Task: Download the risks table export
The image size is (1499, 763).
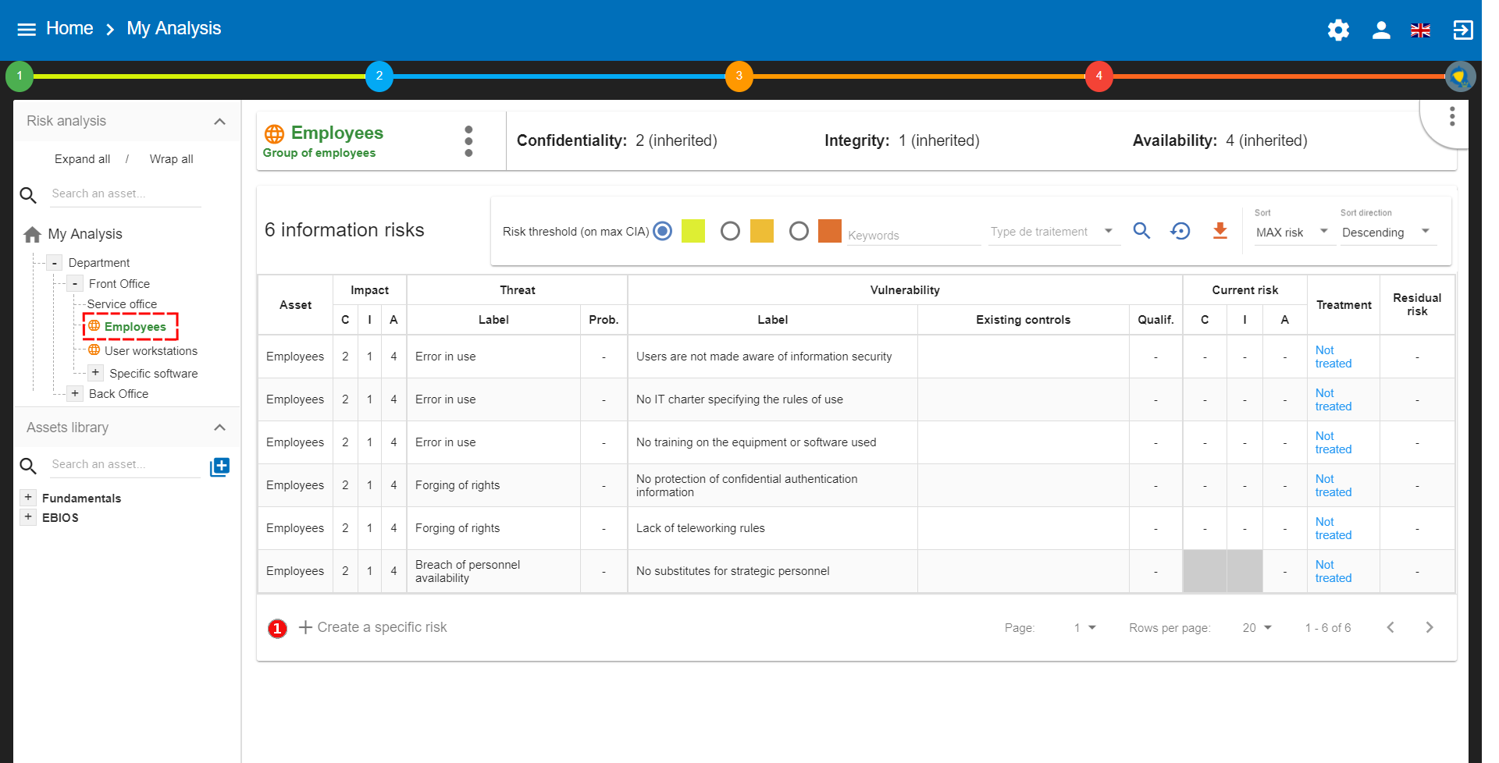Action: coord(1219,231)
